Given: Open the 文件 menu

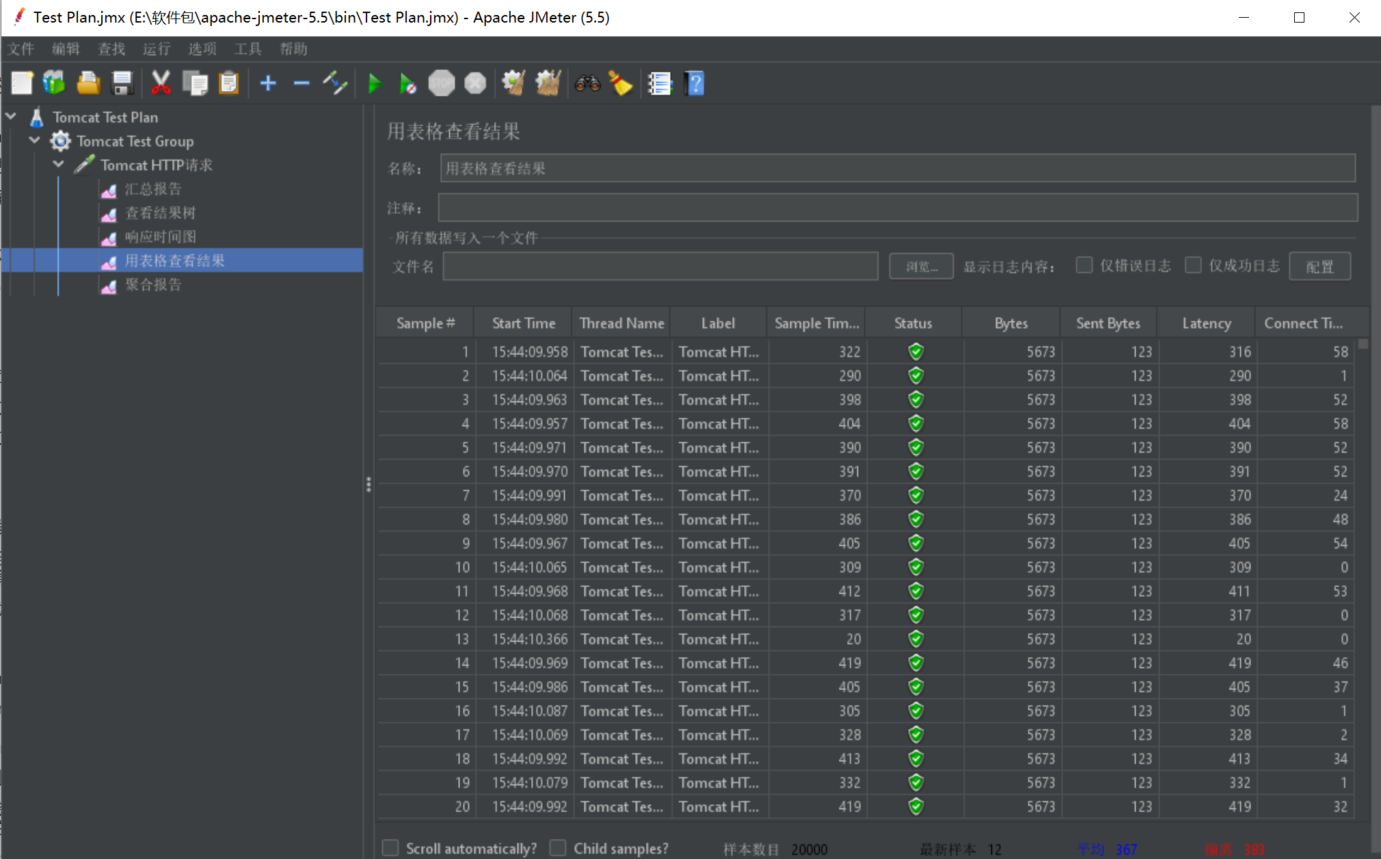Looking at the screenshot, I should tap(21, 49).
